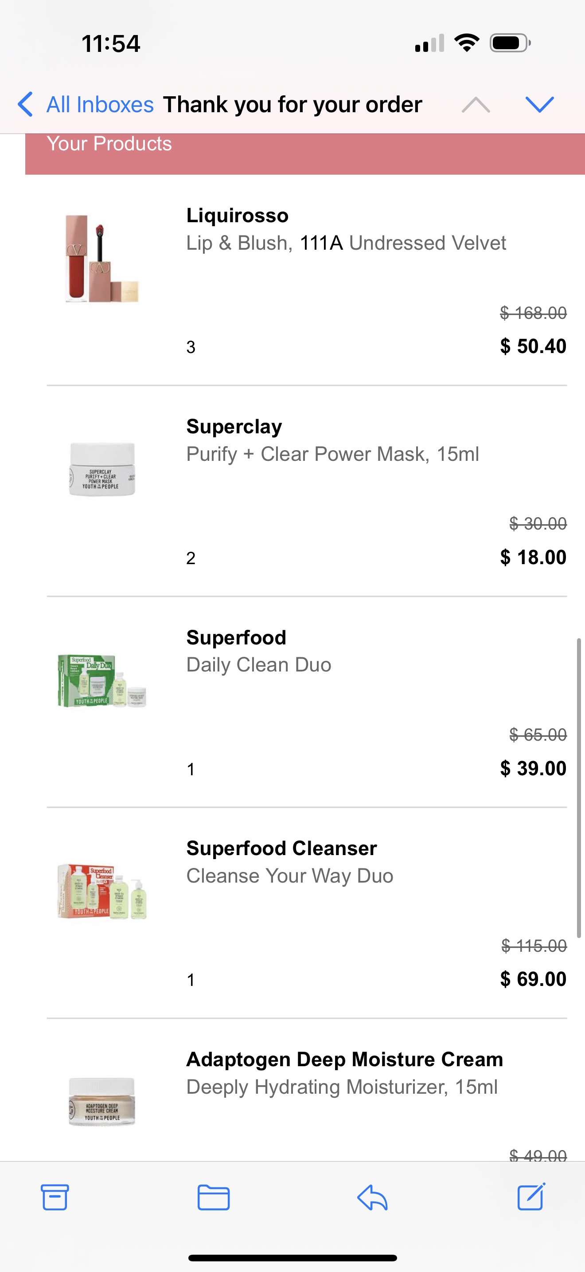Image resolution: width=585 pixels, height=1272 pixels.
Task: Tap the vertical scroll indicator bar
Action: pyautogui.click(x=579, y=788)
